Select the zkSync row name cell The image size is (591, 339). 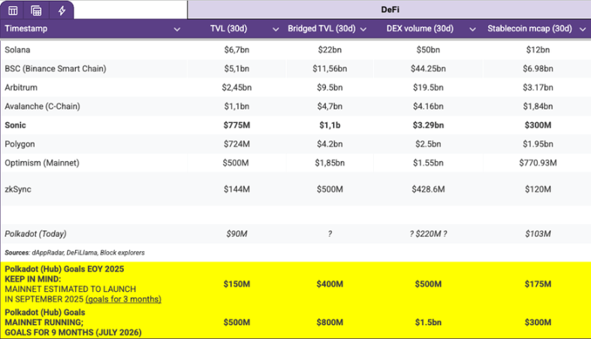click(18, 189)
